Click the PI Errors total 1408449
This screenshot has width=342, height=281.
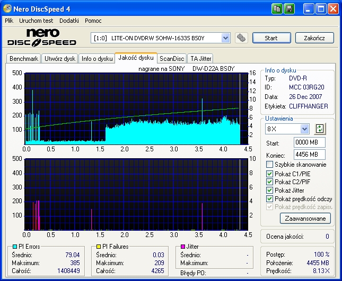(68, 271)
